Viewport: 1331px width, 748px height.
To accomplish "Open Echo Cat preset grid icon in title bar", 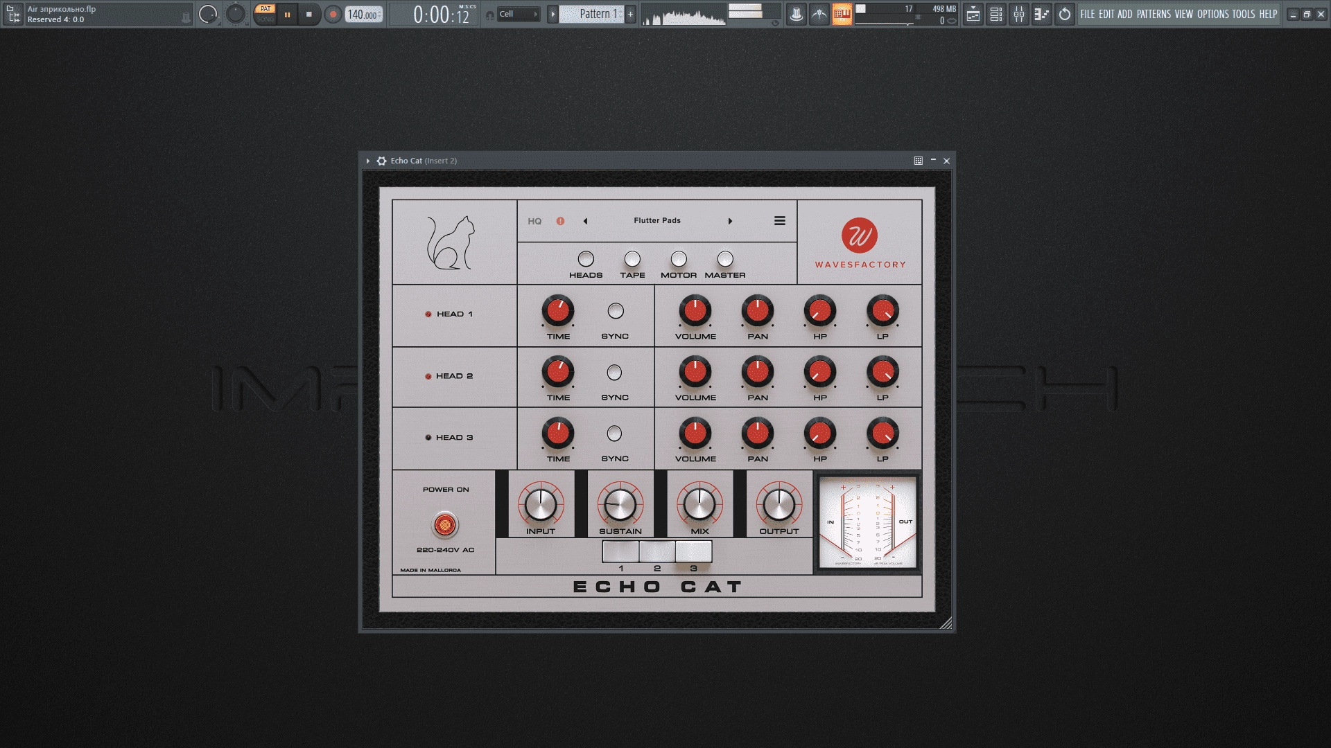I will point(919,161).
